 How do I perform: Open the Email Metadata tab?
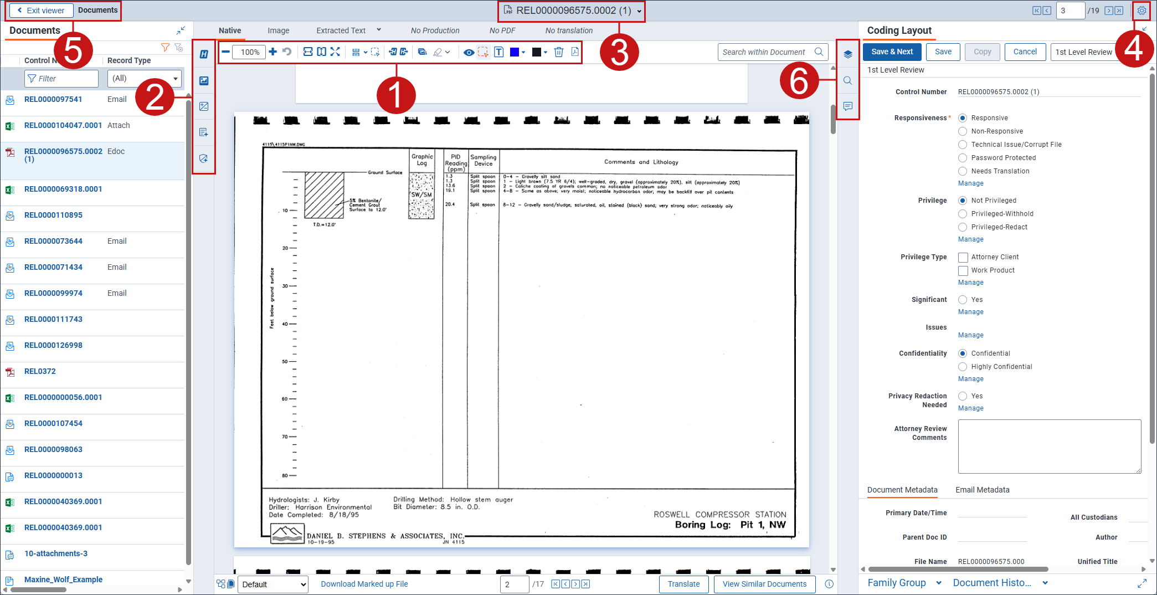click(x=983, y=490)
